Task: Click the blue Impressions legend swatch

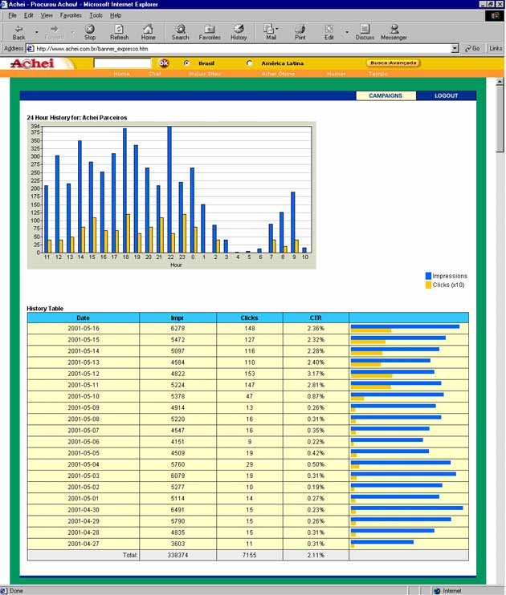Action: (x=428, y=276)
